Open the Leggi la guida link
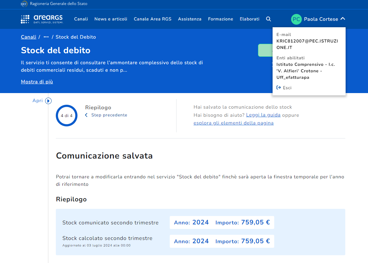The image size is (368, 263). (263, 115)
